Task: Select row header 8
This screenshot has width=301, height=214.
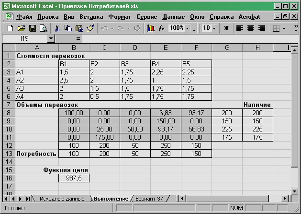Action: [9, 113]
